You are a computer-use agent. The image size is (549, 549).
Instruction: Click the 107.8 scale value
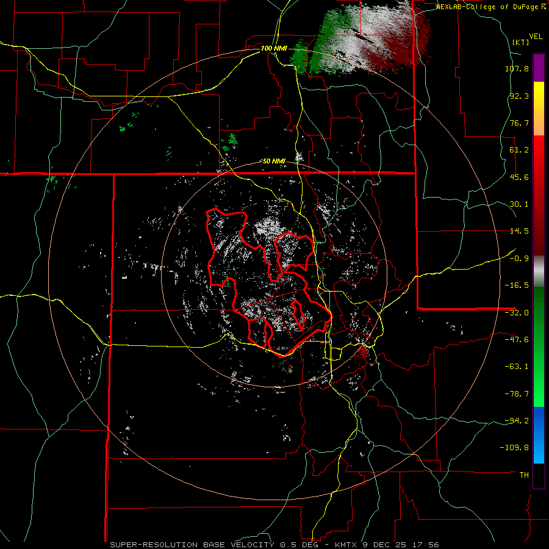pyautogui.click(x=517, y=68)
